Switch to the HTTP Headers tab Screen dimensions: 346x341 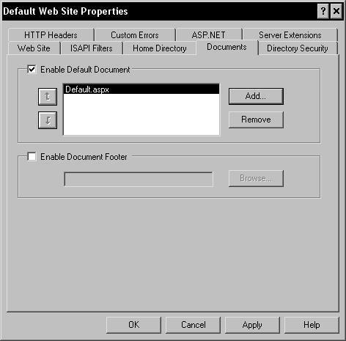pyautogui.click(x=51, y=35)
